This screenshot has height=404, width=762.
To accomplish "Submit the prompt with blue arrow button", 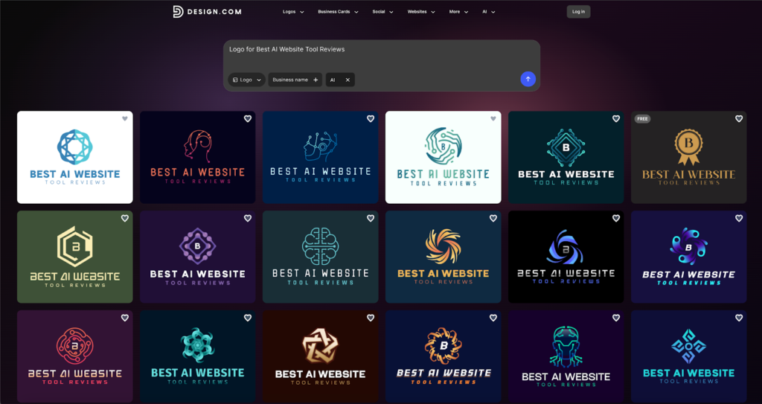I will 528,79.
